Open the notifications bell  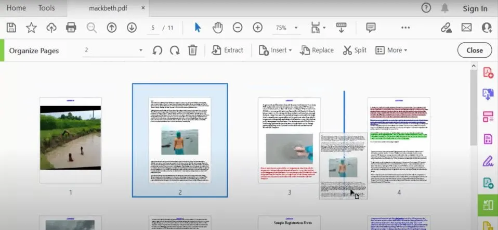445,8
